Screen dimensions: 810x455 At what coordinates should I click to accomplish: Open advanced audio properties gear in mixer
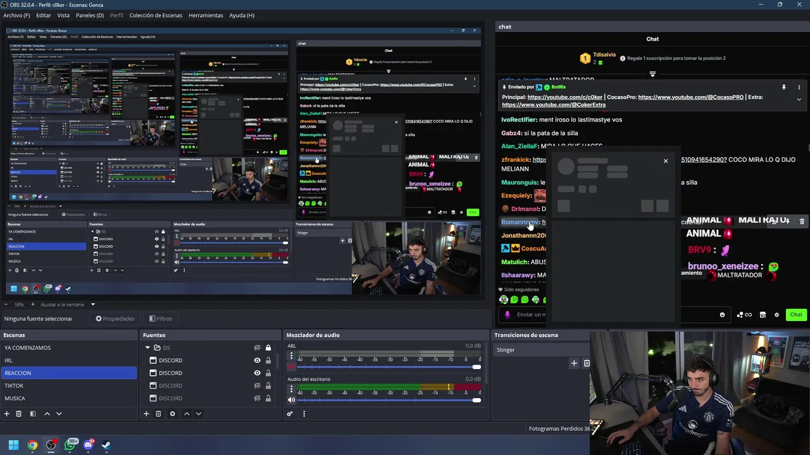coord(290,414)
